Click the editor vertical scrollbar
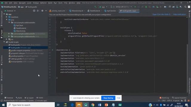191x107 pixels. pos(187,68)
